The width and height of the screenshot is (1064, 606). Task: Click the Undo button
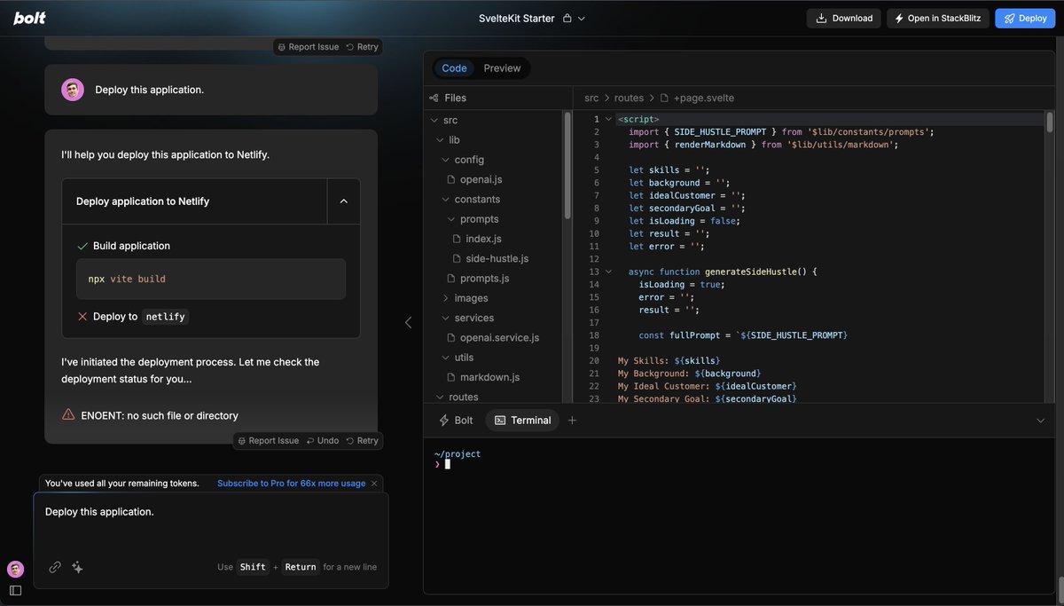(323, 441)
